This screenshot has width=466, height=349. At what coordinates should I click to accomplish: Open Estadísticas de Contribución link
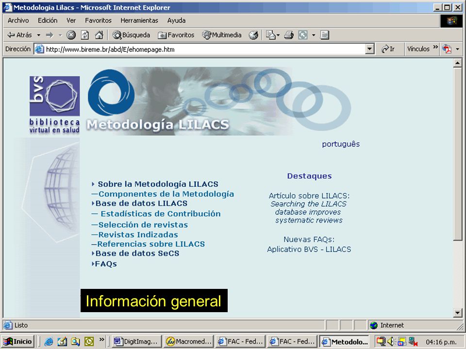coord(161,214)
